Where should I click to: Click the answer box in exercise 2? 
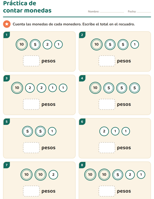click(x=107, y=61)
